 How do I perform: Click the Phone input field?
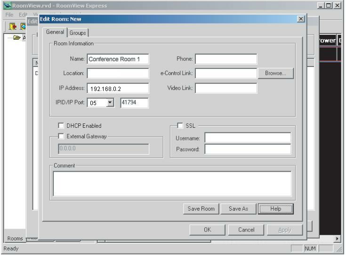226,59
